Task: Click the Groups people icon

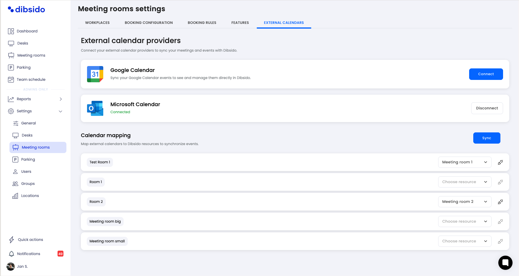Action: tap(15, 184)
